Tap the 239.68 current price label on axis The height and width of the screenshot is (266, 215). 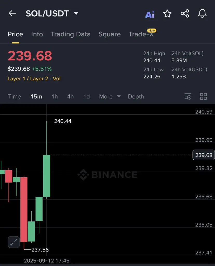(x=204, y=155)
